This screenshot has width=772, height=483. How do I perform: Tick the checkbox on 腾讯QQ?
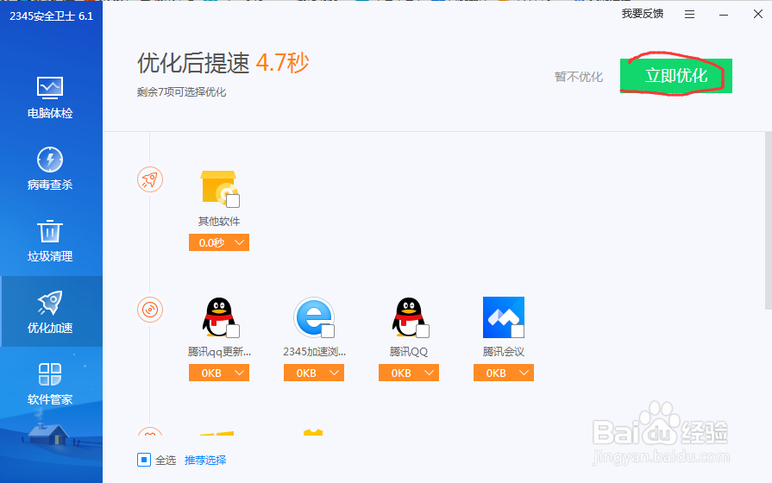[423, 331]
